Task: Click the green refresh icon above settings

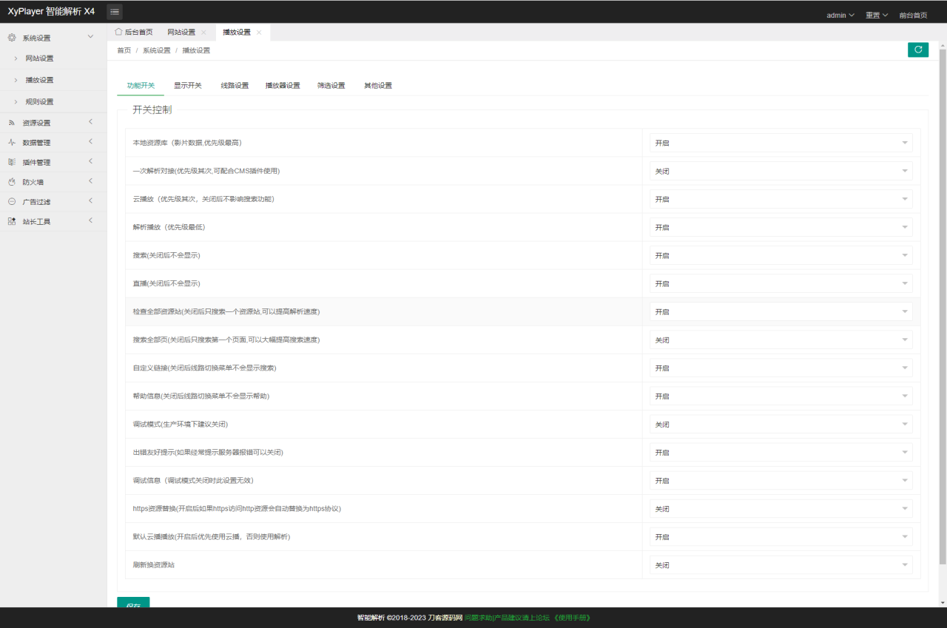Action: click(x=917, y=50)
